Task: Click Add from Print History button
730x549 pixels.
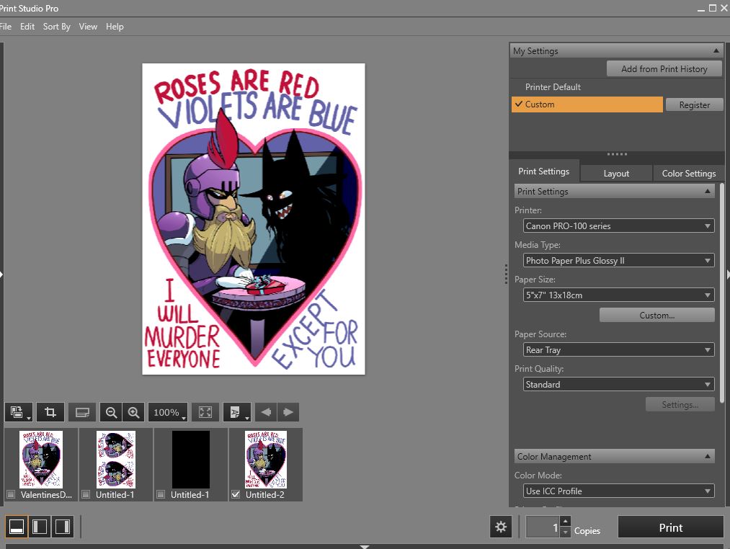Action: [x=664, y=69]
